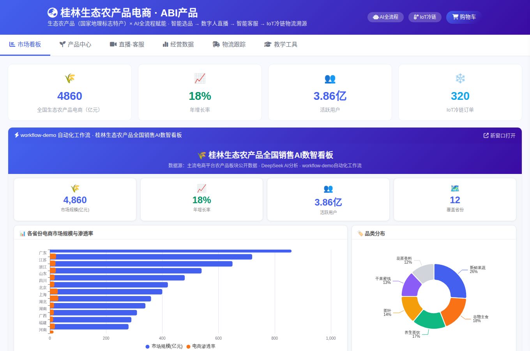Click the tag icon beside 品类分布
The height and width of the screenshot is (351, 530).
point(360,234)
